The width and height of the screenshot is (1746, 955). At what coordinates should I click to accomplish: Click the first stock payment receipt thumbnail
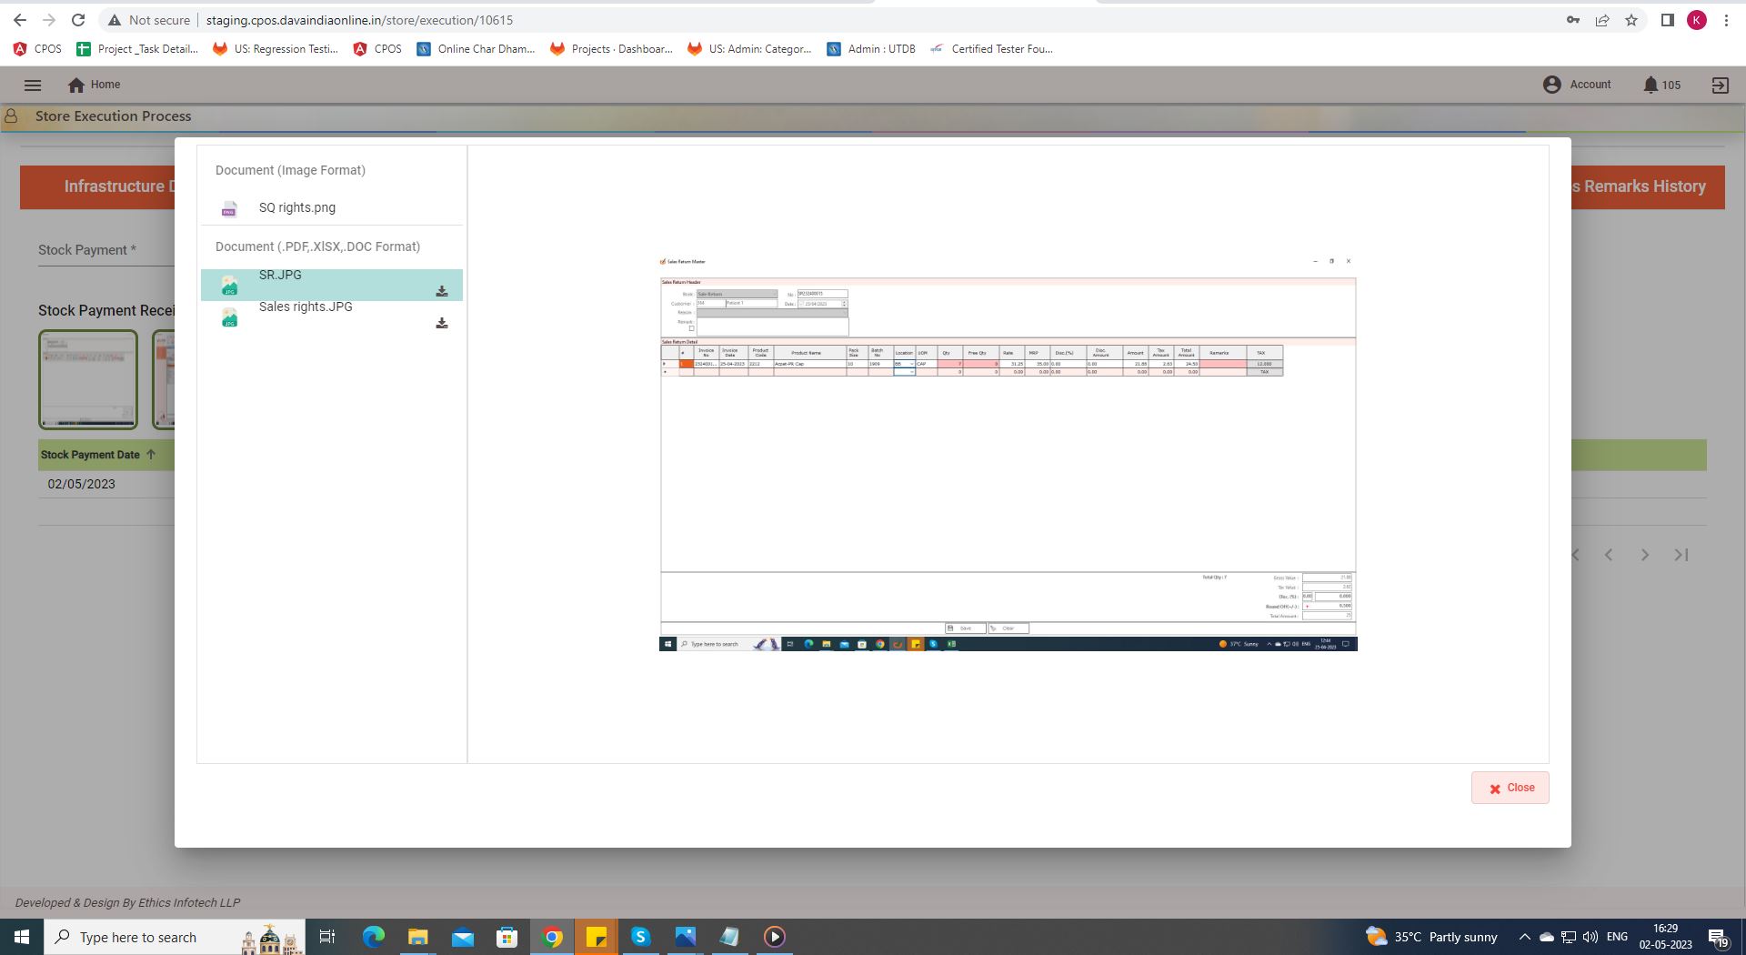pyautogui.click(x=88, y=378)
